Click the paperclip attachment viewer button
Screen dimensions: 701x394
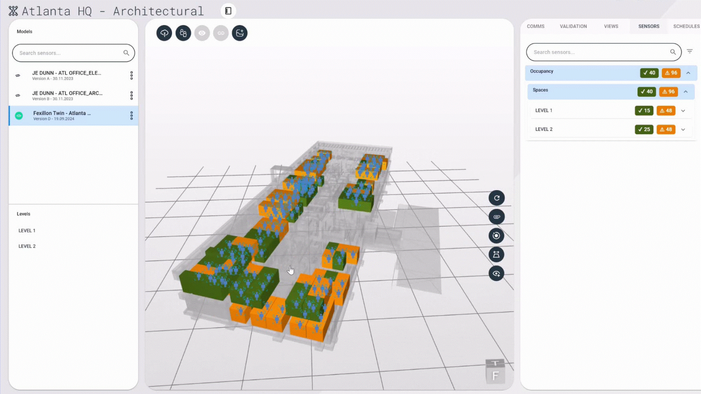point(497,217)
